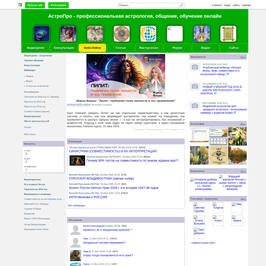The image size is (266, 266).
Task: Select the Мастер-класс nav tab
Action: [149, 48]
